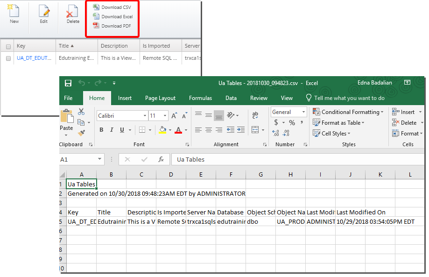Click Download PDF
Image resolution: width=429 pixels, height=277 pixels.
112,26
